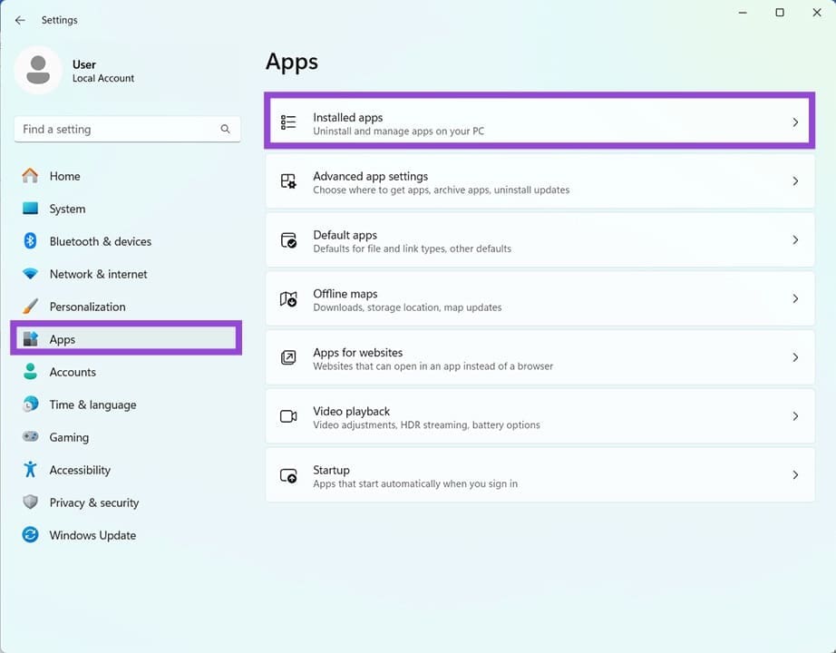Click the Advanced app settings icon
836x653 pixels.
[x=288, y=181]
